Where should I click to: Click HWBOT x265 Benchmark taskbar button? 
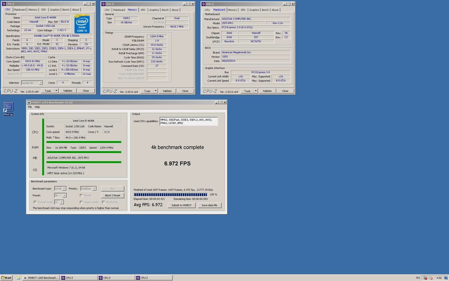tap(41, 278)
